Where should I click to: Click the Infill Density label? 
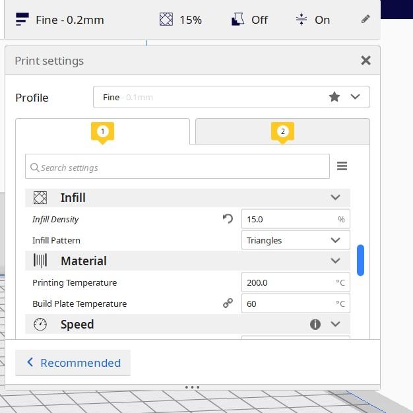55,219
